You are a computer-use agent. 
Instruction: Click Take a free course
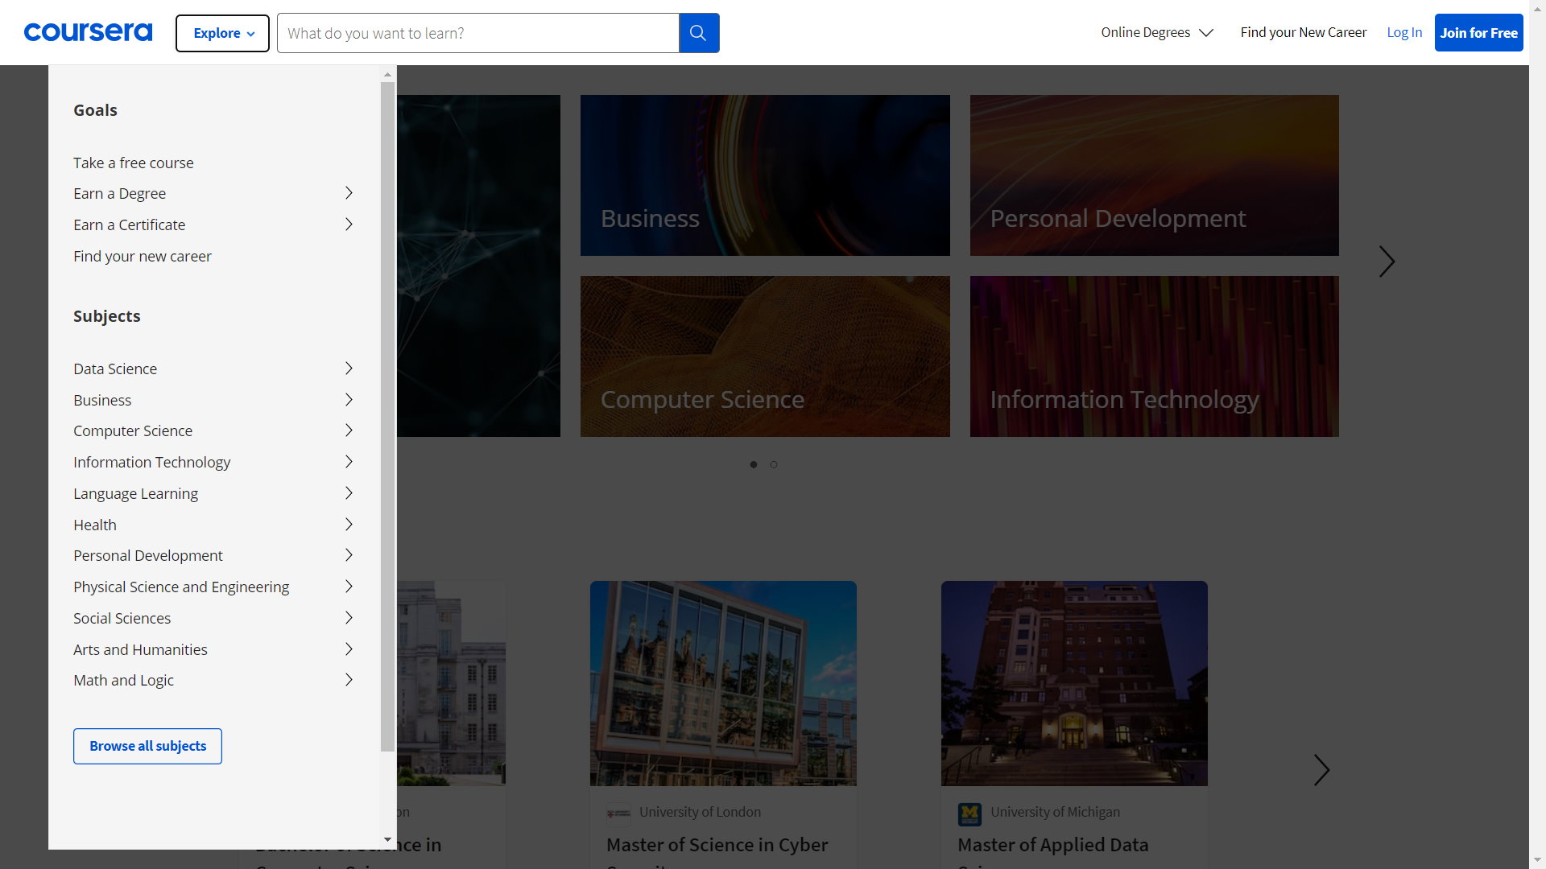tap(134, 163)
